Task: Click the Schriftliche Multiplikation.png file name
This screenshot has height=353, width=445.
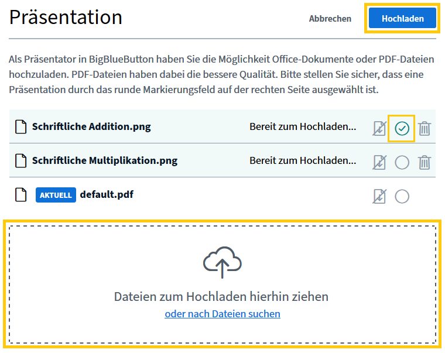Action: 105,160
